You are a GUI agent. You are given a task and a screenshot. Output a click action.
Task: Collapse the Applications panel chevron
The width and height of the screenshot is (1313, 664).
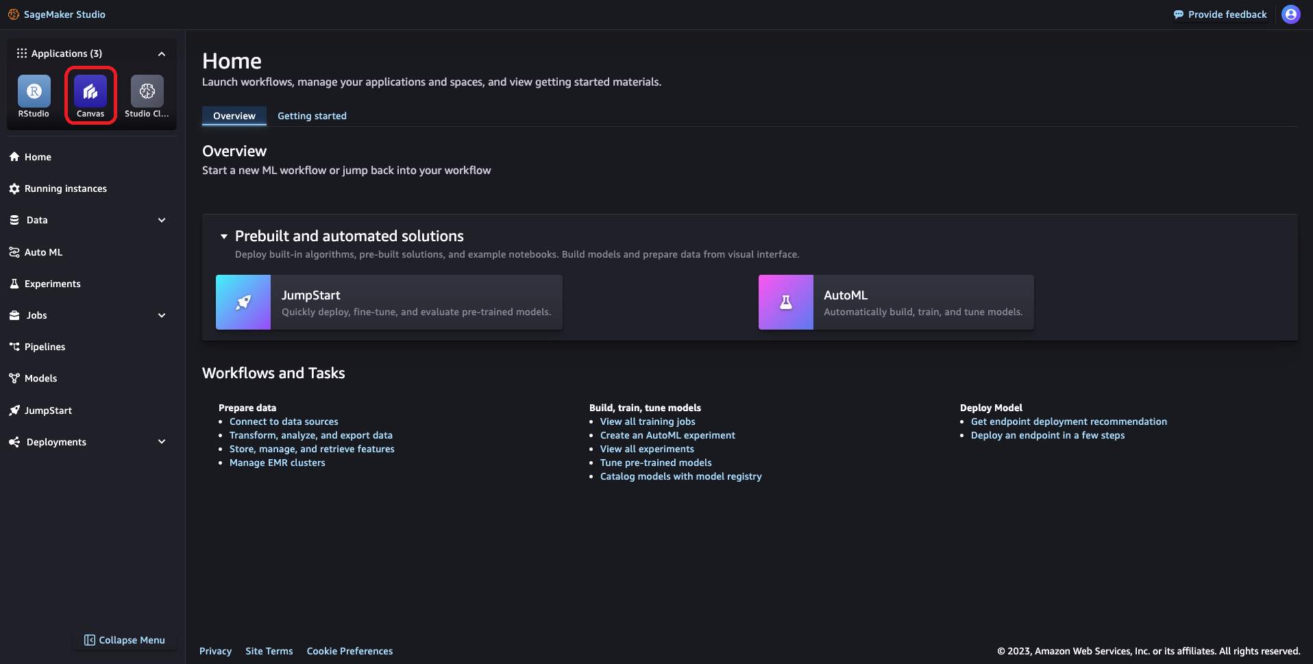pyautogui.click(x=162, y=53)
